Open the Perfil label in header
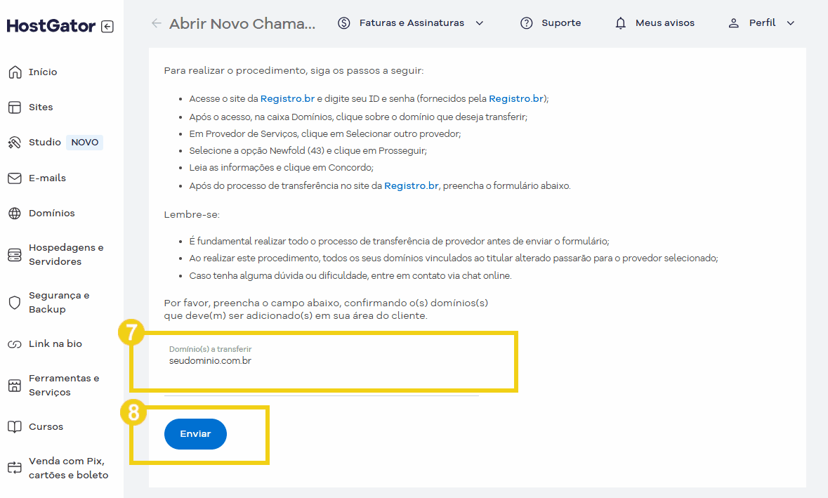This screenshot has height=498, width=828. 762,22
